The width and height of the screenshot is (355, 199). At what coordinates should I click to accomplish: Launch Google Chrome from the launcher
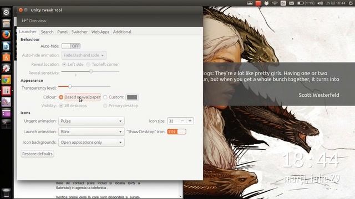6,80
